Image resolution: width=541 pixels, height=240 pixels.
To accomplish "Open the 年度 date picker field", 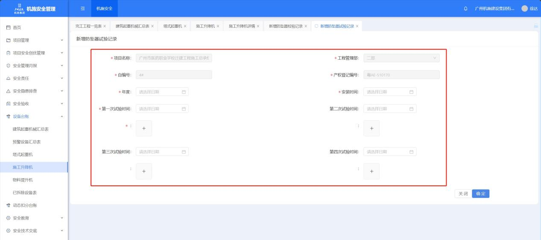I will [162, 92].
